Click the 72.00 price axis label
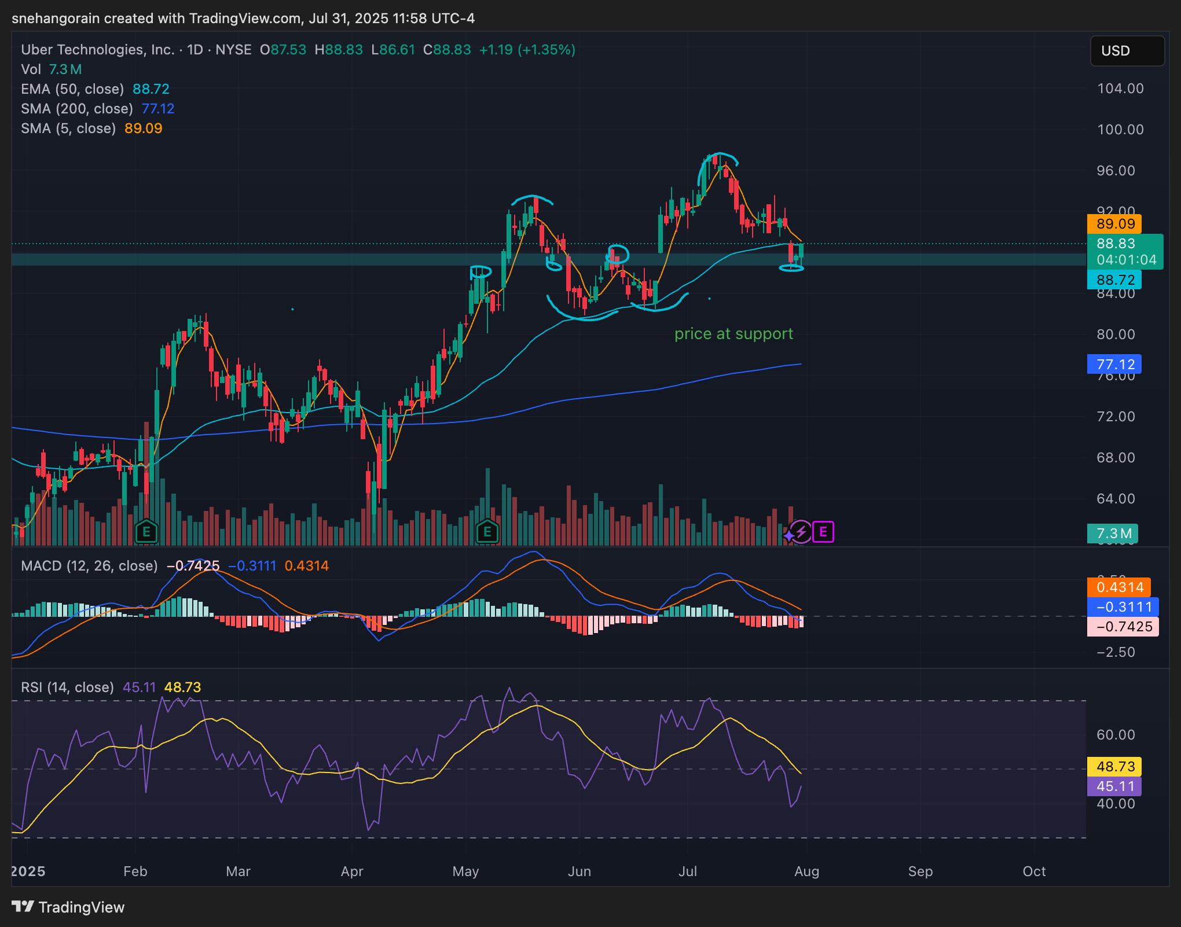The image size is (1181, 927). (1116, 417)
